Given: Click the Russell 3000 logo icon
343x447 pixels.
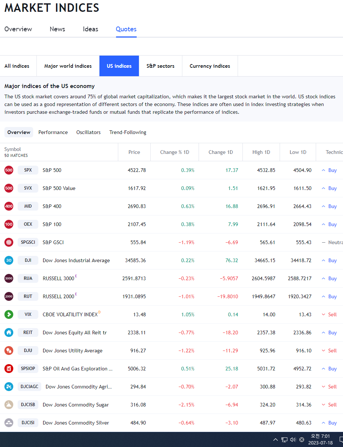Looking at the screenshot, I should pos(9,278).
